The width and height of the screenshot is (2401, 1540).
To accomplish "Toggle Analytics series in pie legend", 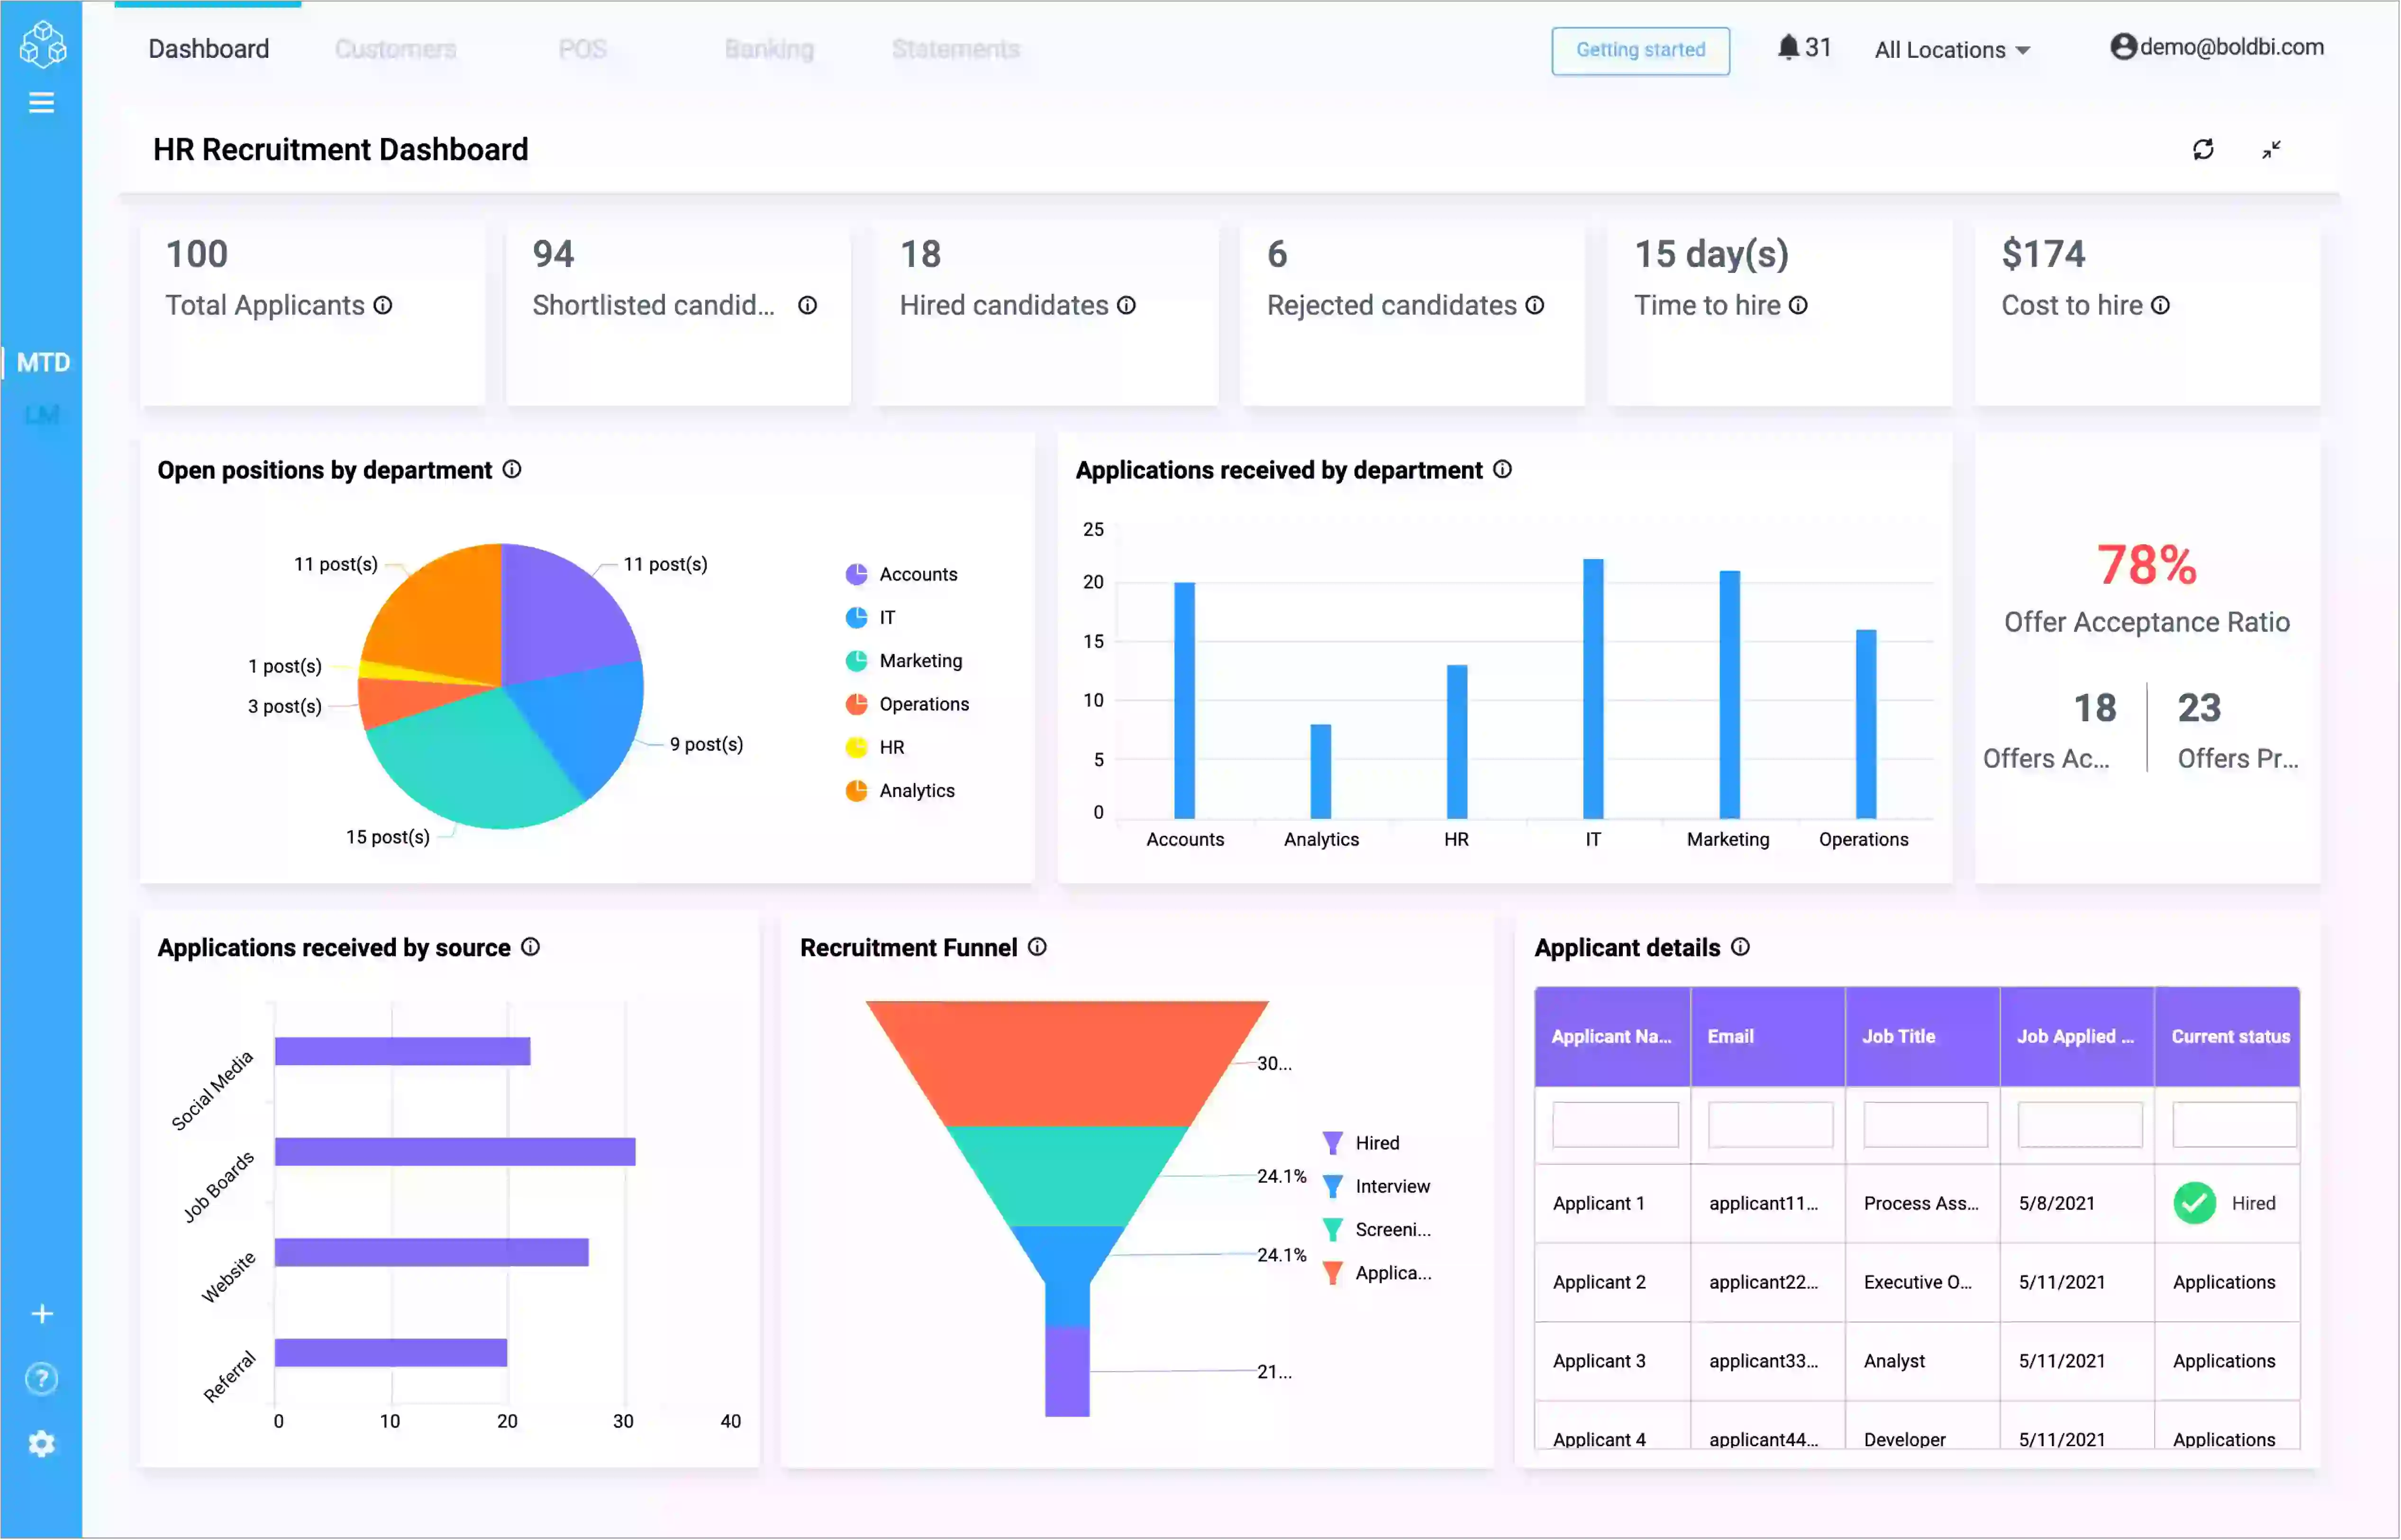I will pos(900,791).
